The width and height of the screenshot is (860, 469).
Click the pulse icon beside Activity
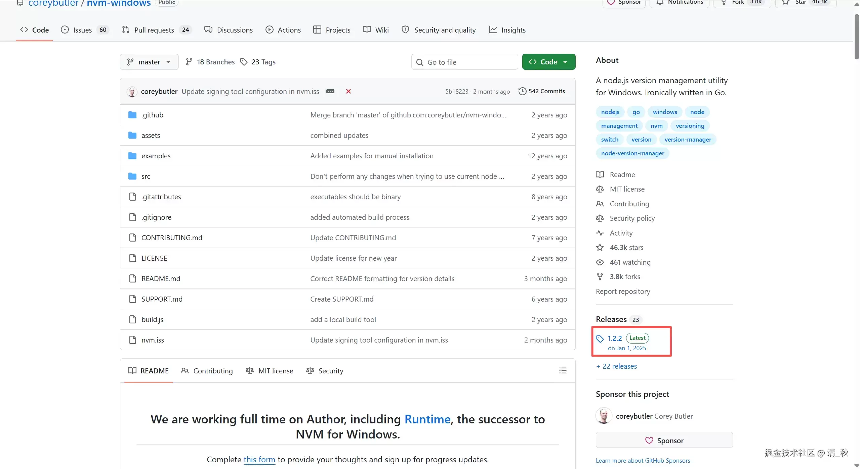click(x=600, y=233)
